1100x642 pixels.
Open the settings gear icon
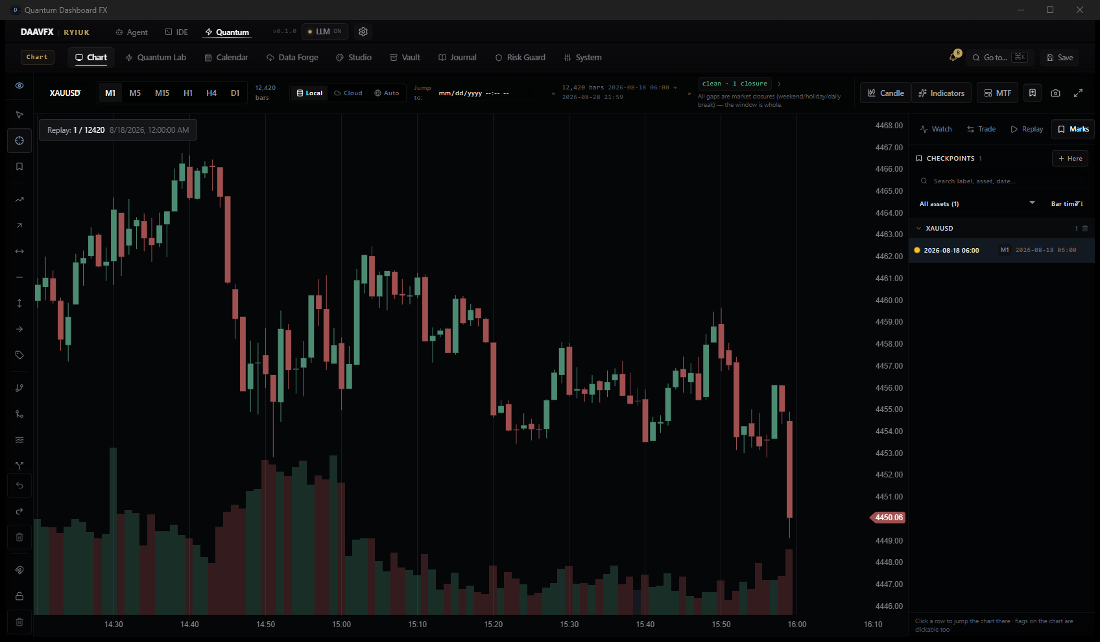363,32
